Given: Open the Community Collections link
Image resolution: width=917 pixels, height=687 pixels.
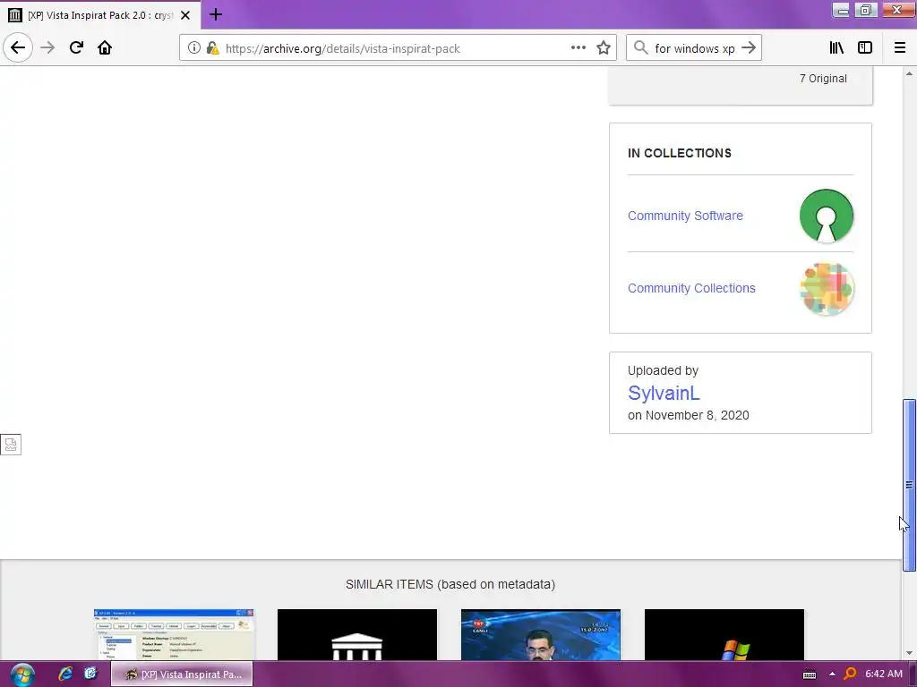Looking at the screenshot, I should (691, 288).
